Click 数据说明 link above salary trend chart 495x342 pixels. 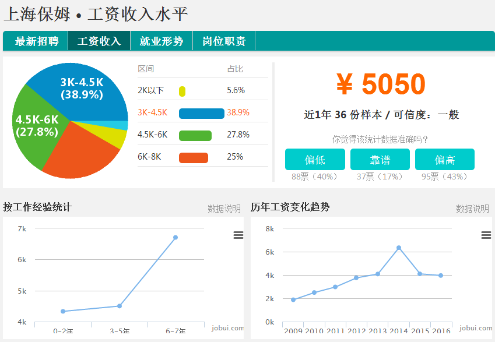point(472,209)
